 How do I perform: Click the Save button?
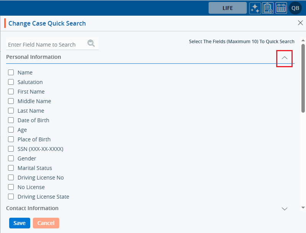(x=19, y=223)
